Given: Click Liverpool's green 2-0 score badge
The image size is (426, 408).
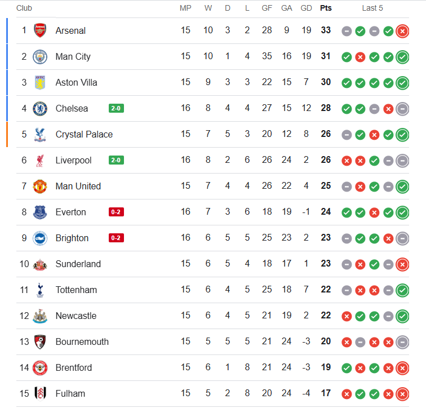Looking at the screenshot, I should point(116,160).
